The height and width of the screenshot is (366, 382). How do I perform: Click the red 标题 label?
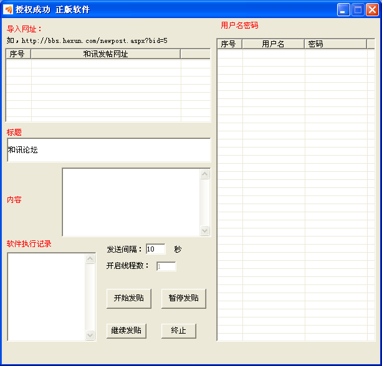click(x=14, y=133)
